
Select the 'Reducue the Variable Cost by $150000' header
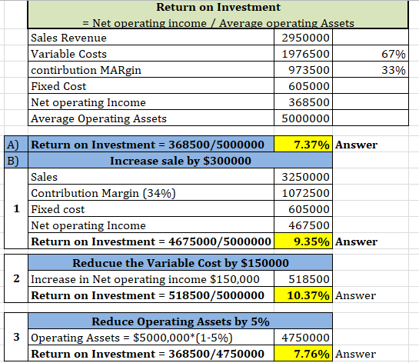[181, 262]
